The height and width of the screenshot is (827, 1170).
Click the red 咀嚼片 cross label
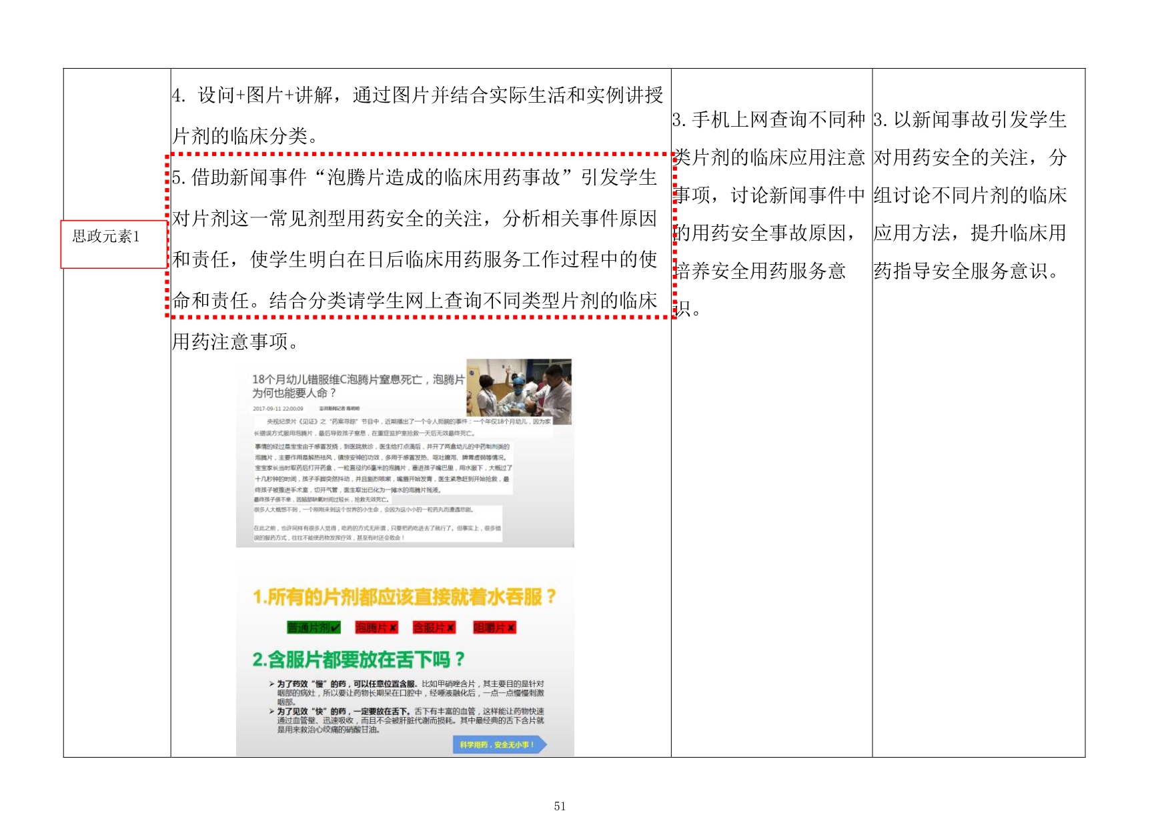coord(494,628)
